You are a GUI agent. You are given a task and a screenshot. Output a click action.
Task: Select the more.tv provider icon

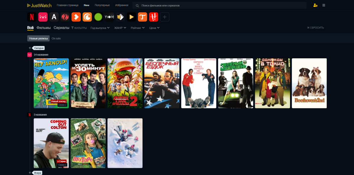[109, 17]
